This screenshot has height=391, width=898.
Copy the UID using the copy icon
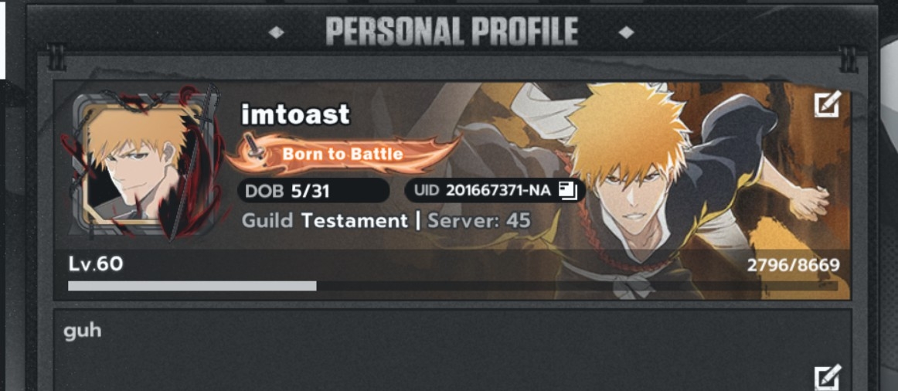567,191
